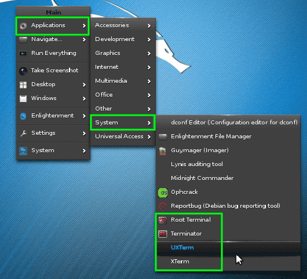Click the Guymager imager icon
This screenshot has height=279, width=307.
pos(163,151)
